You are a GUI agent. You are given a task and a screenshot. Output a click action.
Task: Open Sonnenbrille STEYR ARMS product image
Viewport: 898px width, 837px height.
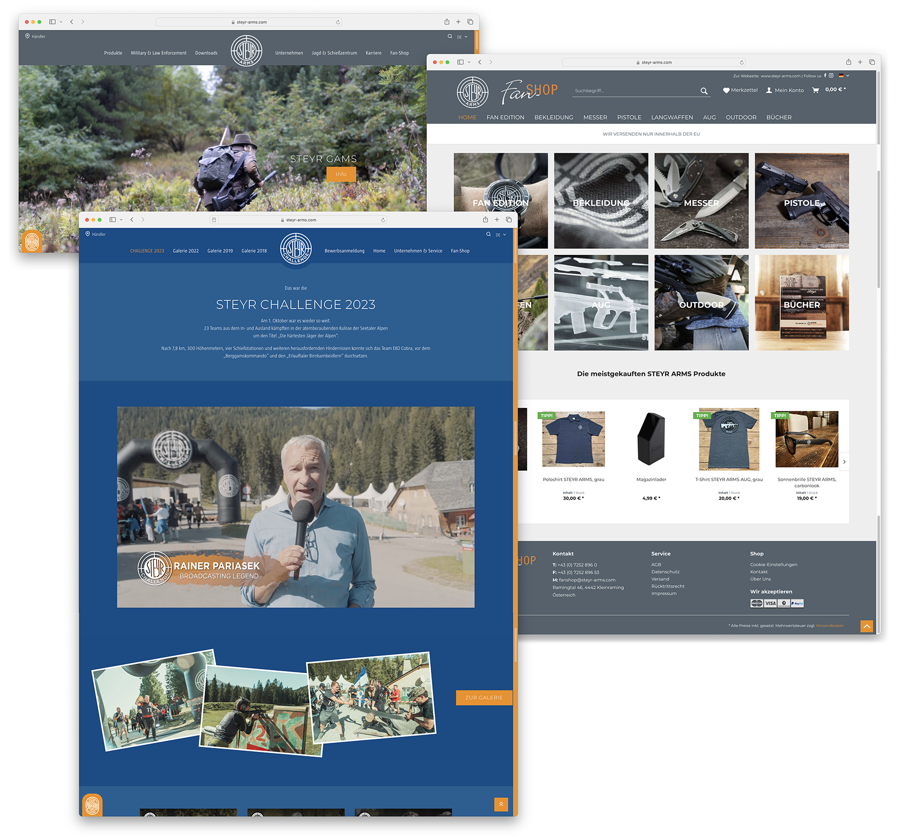click(x=806, y=439)
